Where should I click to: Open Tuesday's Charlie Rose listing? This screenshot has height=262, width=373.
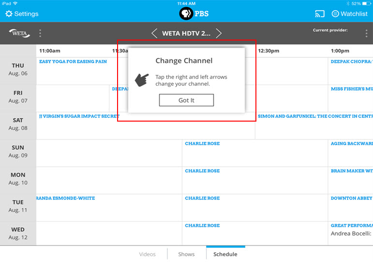pyautogui.click(x=202, y=198)
